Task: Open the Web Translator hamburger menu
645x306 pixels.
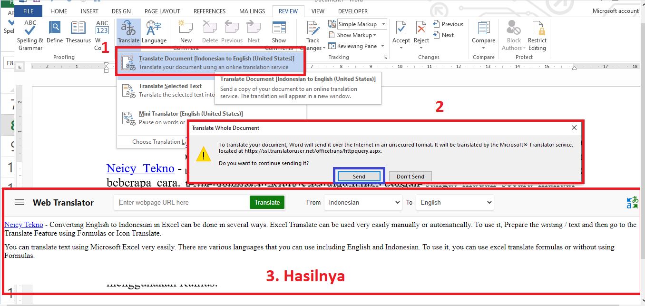Action: 20,202
